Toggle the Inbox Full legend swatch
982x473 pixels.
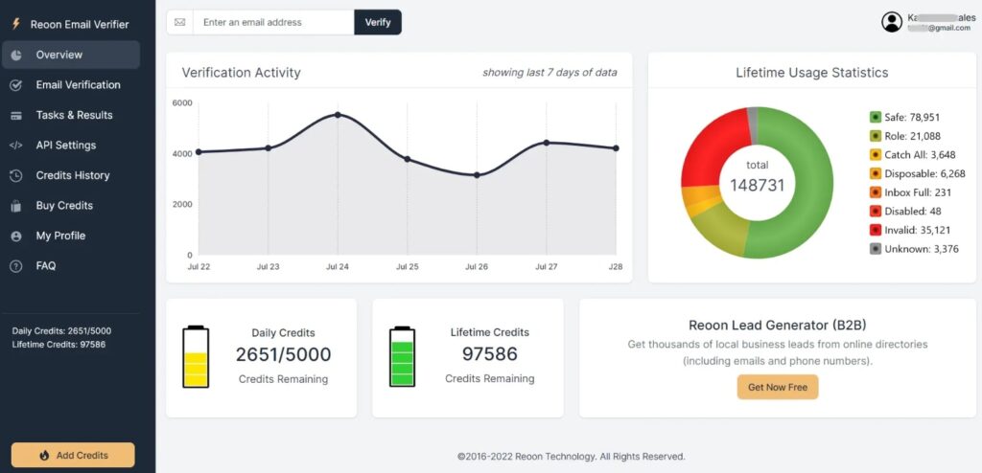click(875, 192)
